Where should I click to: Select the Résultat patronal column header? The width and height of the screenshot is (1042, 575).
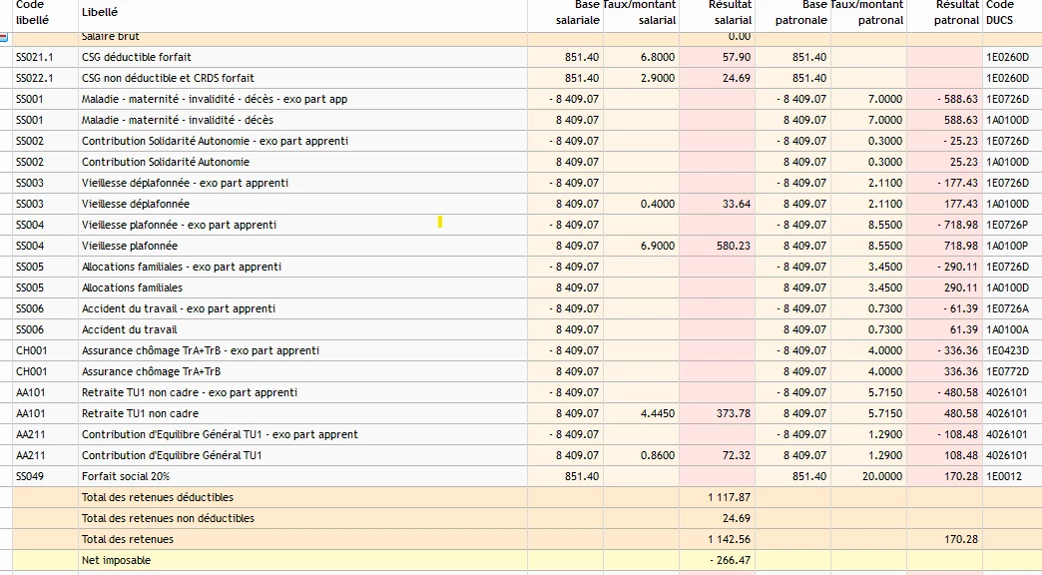956,12
